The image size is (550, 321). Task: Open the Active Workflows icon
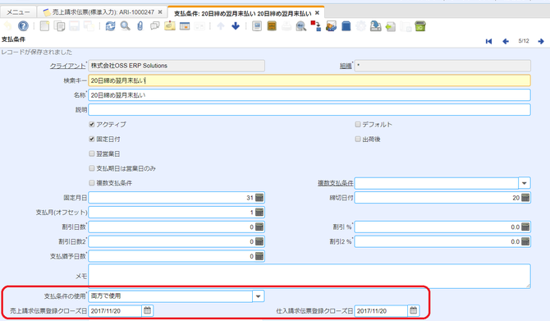[x=316, y=26]
